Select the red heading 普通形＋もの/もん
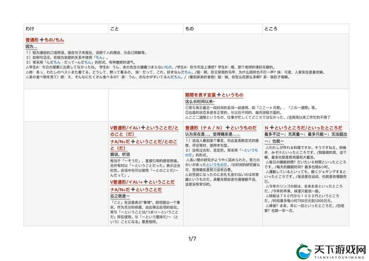This screenshot has height=261, width=369. tap(45, 40)
